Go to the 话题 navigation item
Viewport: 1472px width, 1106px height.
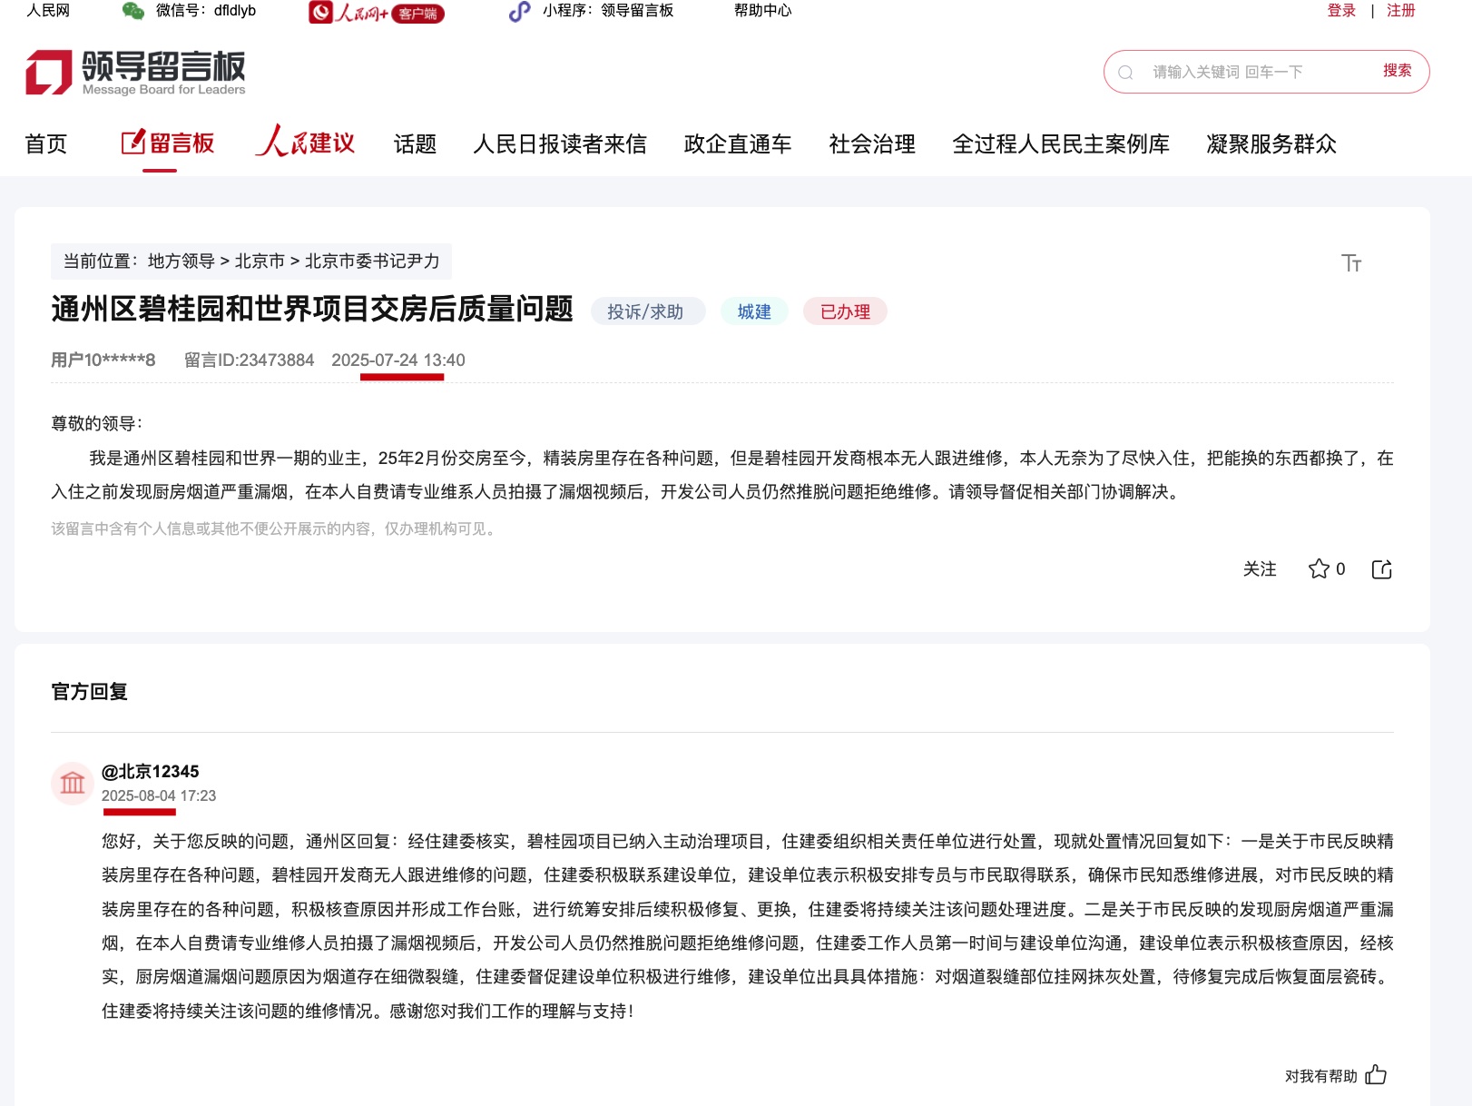(415, 144)
